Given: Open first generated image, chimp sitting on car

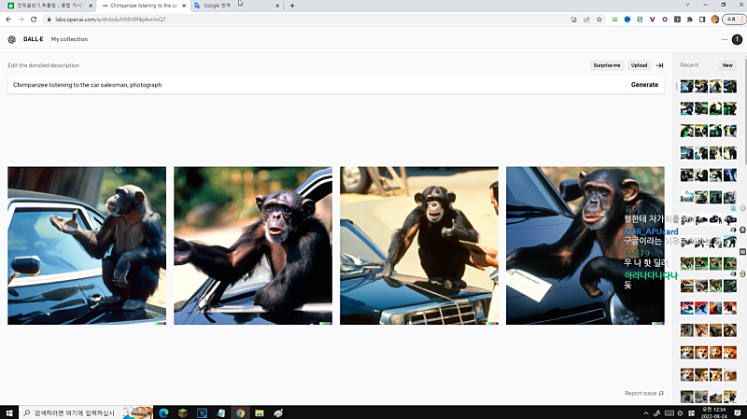Looking at the screenshot, I should (x=87, y=245).
